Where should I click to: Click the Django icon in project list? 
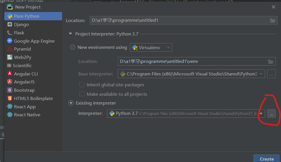point(10,24)
